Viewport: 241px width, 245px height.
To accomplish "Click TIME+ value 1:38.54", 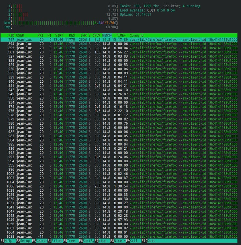I will coord(121,186).
